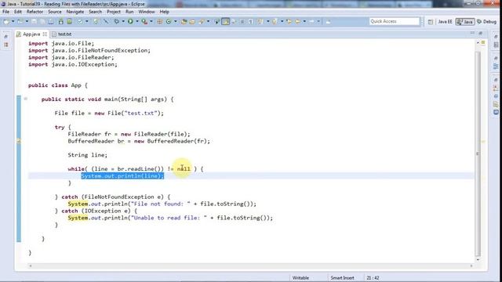Open the File menu
The image size is (502, 282).
[5, 12]
